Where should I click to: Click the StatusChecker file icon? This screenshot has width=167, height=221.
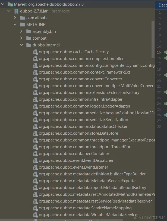[35, 127]
